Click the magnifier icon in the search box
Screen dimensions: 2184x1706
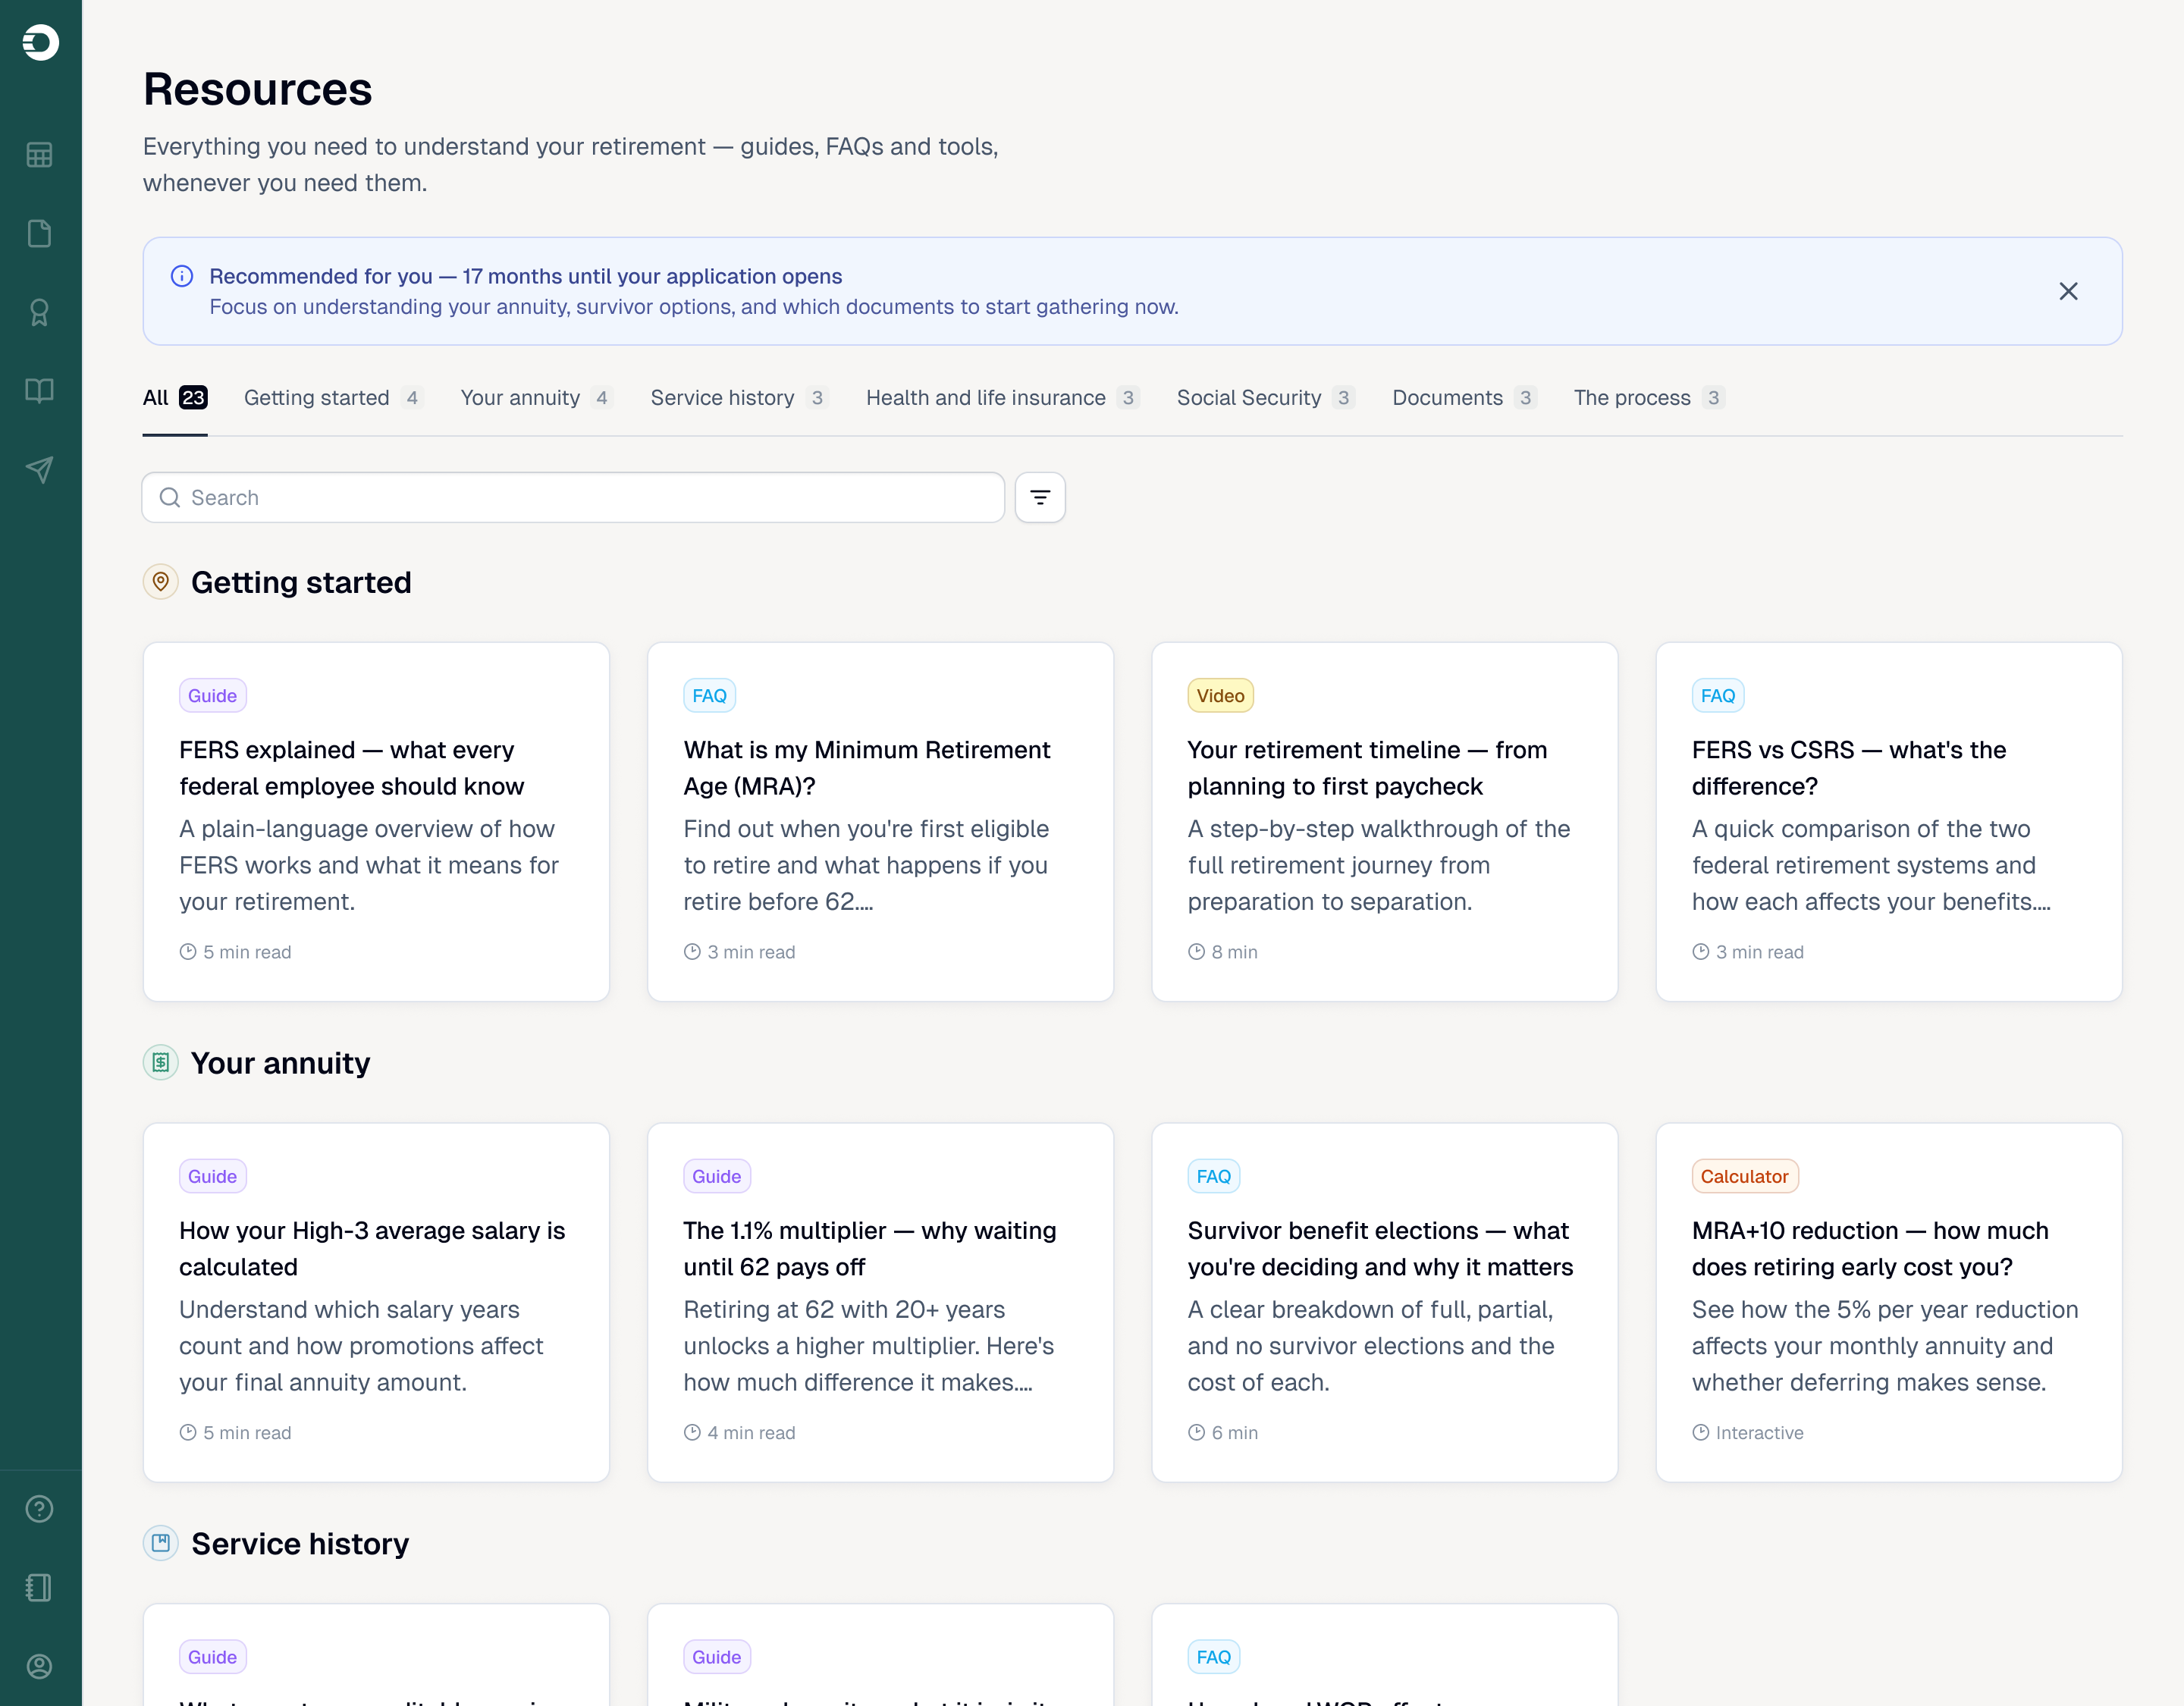(171, 497)
